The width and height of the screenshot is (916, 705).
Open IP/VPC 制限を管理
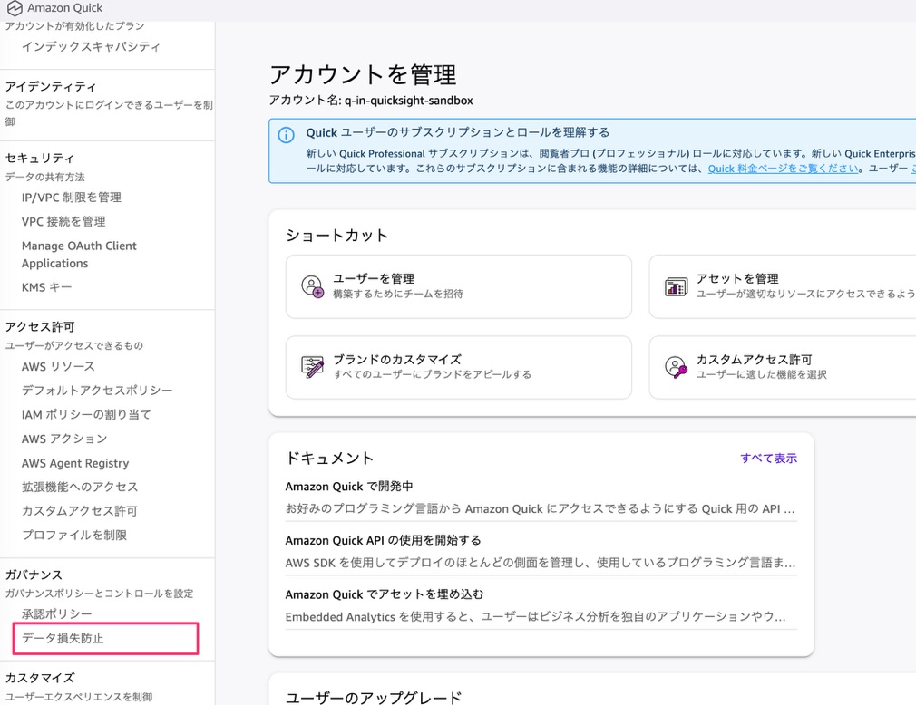point(72,198)
